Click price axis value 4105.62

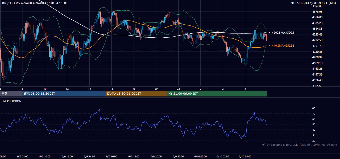(317, 86)
